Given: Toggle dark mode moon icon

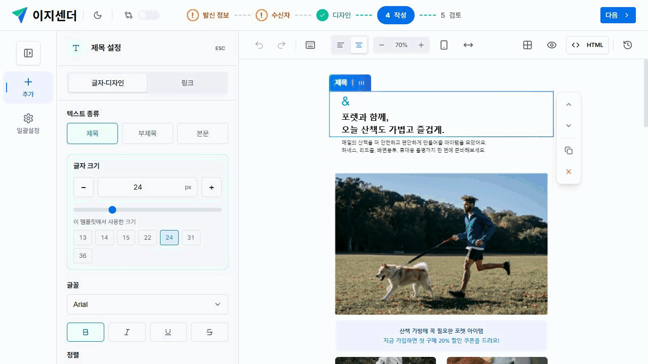Looking at the screenshot, I should (98, 15).
